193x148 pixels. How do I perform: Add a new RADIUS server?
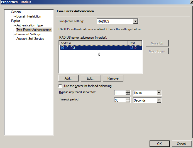click(69, 78)
